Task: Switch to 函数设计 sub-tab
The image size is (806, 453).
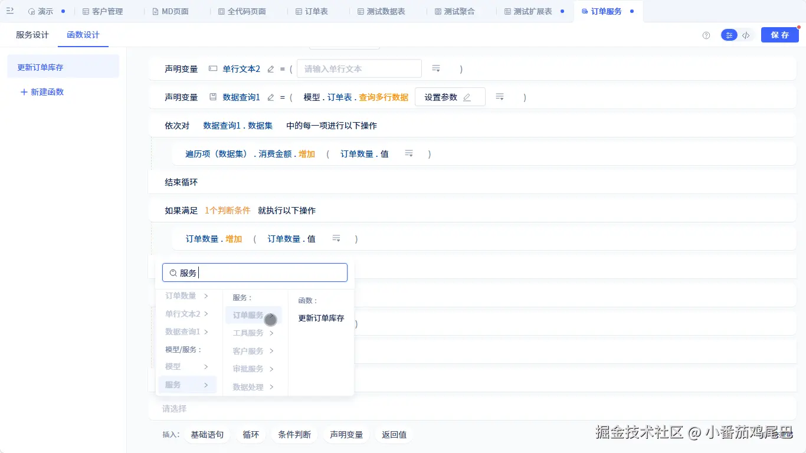Action: (x=83, y=35)
